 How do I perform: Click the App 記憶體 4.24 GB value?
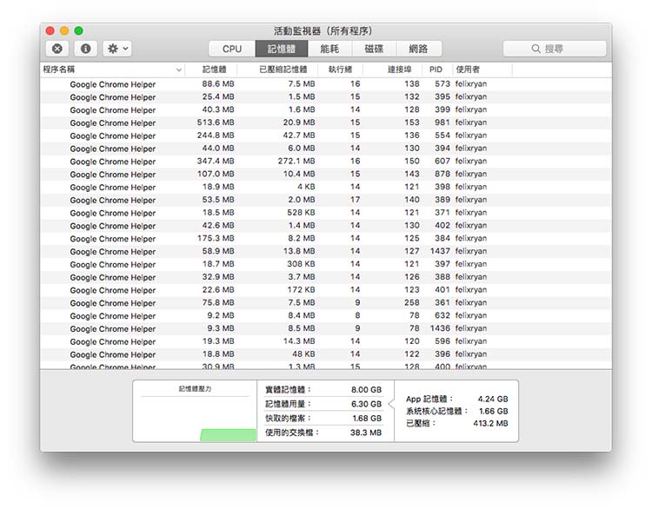click(493, 399)
